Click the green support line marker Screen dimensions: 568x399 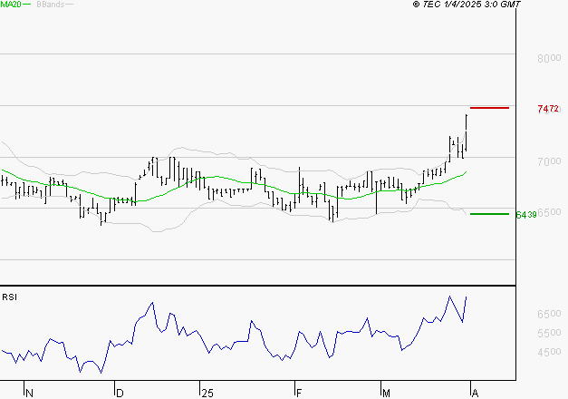point(489,214)
